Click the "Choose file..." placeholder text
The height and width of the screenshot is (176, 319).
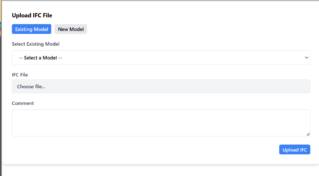click(x=31, y=87)
